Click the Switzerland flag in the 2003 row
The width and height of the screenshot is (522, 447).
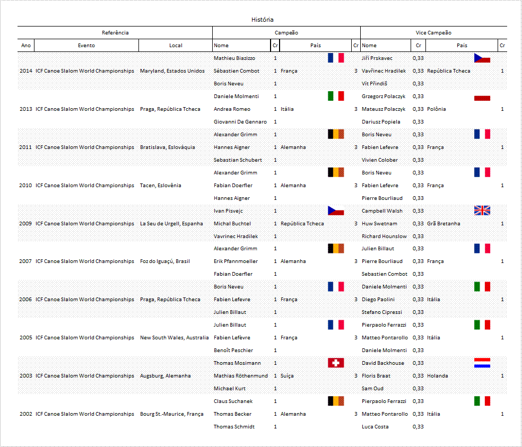pyautogui.click(x=336, y=363)
